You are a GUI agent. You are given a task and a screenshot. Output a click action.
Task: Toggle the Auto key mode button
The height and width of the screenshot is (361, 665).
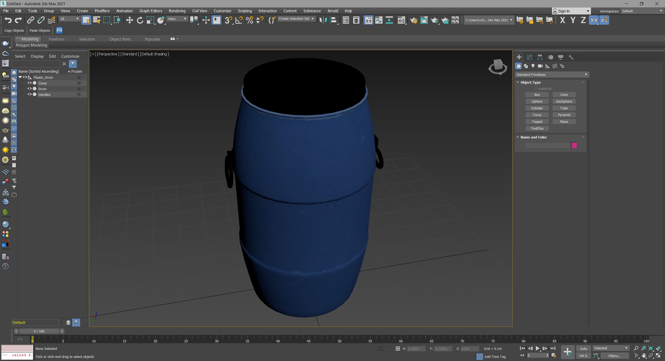pos(583,349)
